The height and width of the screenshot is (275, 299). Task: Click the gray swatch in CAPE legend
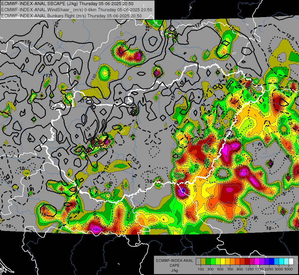[x=198, y=262]
